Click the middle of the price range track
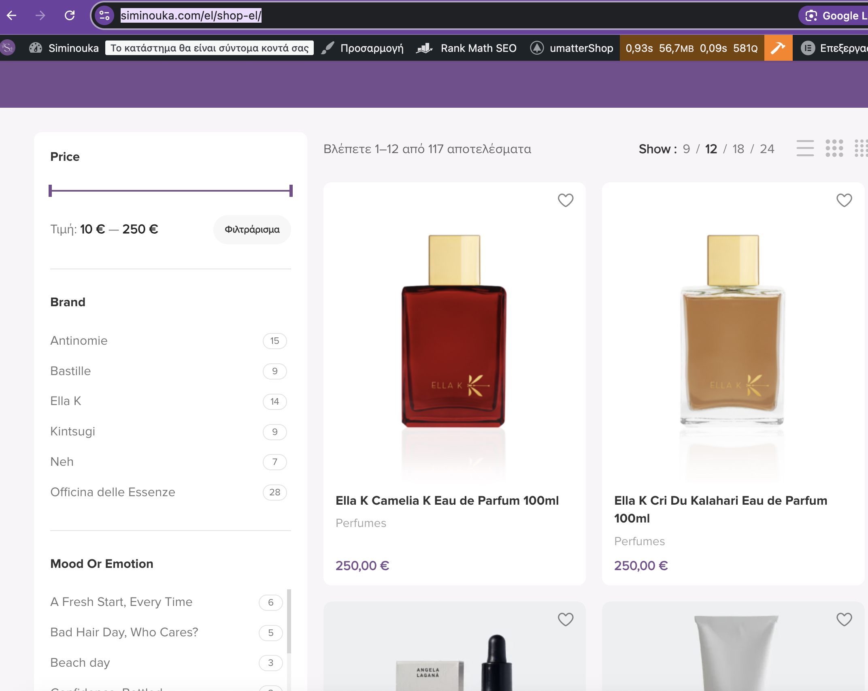The width and height of the screenshot is (868, 691). (x=170, y=190)
